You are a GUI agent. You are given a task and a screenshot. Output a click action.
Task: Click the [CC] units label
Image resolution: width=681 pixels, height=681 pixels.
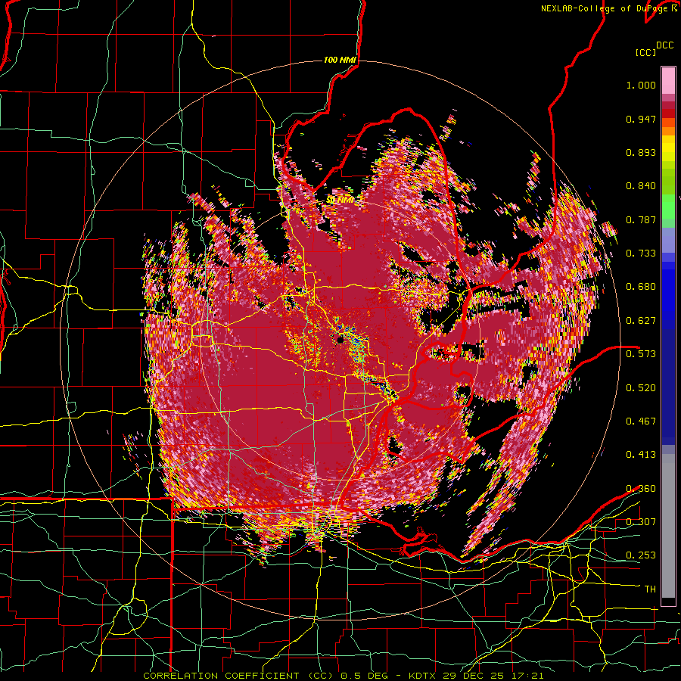tap(646, 52)
